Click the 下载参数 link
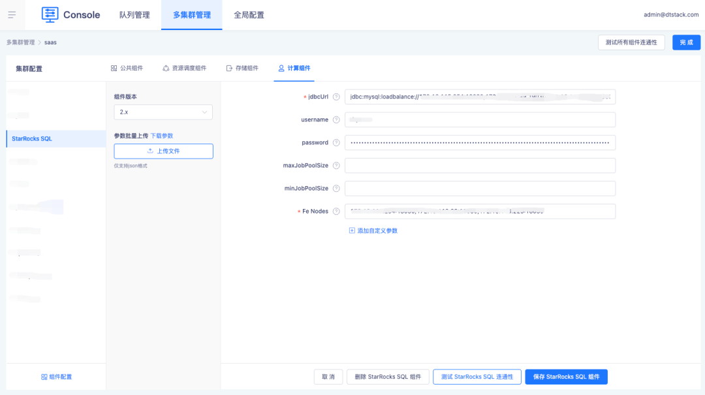 pyautogui.click(x=162, y=136)
